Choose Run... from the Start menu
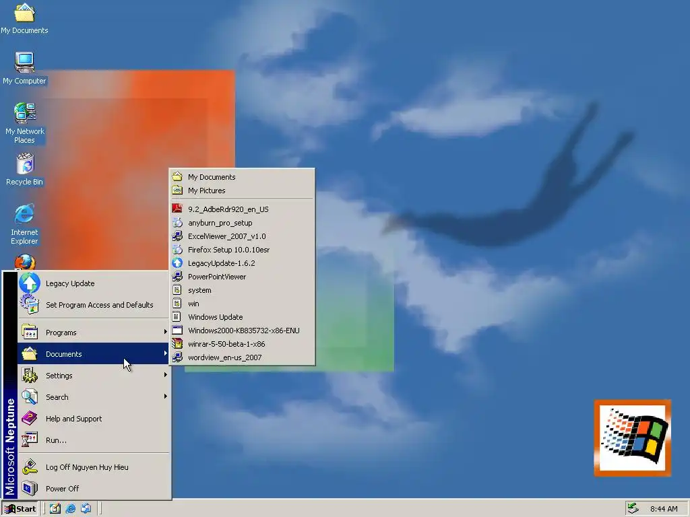The height and width of the screenshot is (517, 690). pyautogui.click(x=93, y=440)
